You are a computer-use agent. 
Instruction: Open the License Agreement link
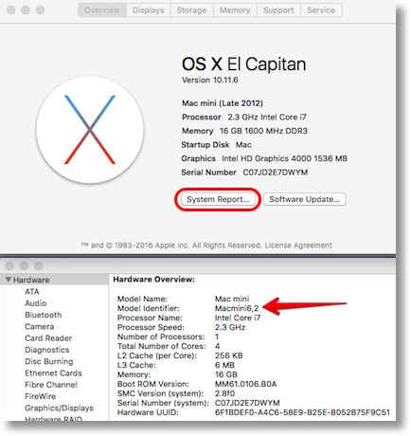298,245
